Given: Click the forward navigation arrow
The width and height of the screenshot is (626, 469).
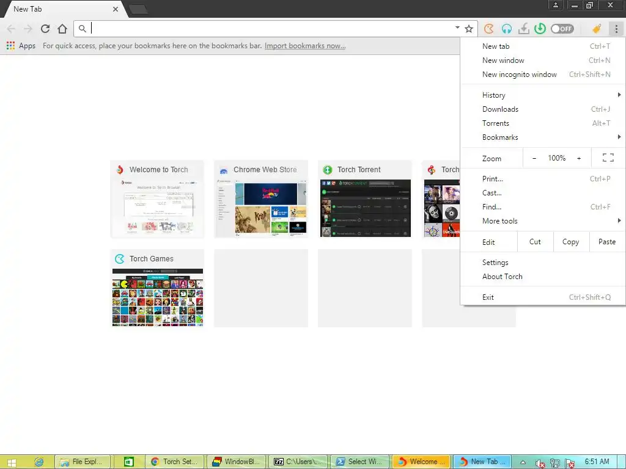Looking at the screenshot, I should [x=28, y=29].
